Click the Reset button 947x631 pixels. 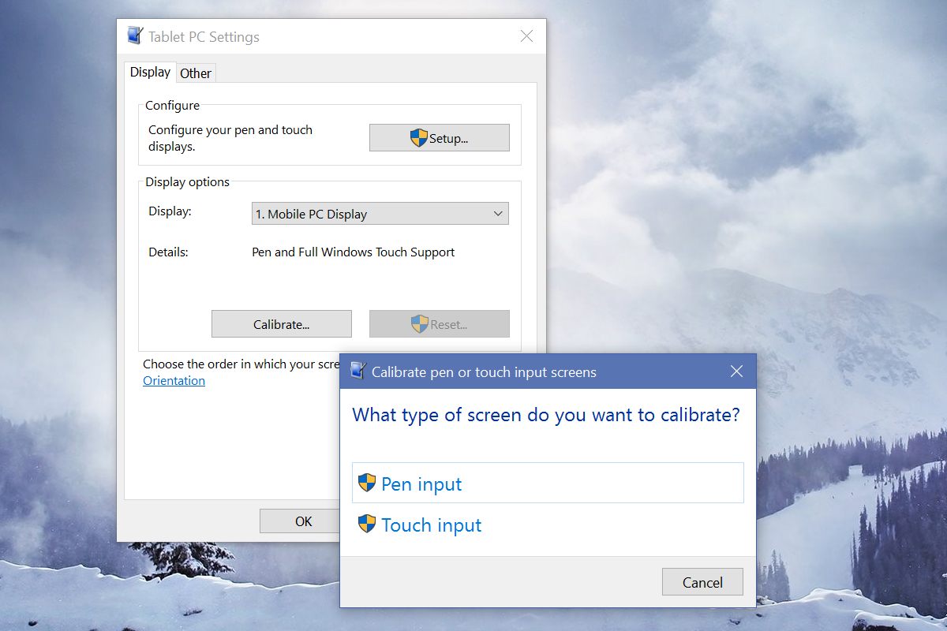(440, 324)
